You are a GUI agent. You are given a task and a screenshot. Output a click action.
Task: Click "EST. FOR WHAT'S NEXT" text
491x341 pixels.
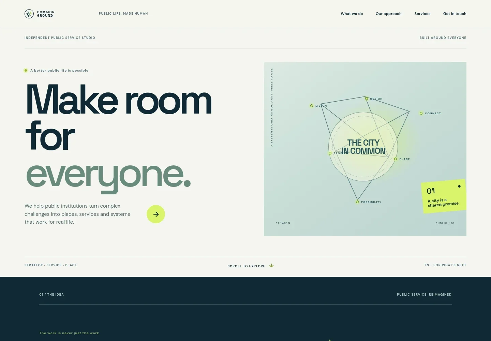445,265
